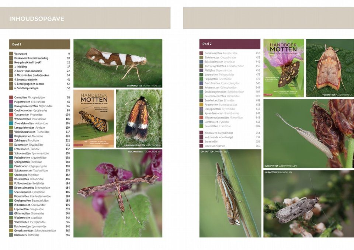
Task: Click the Pootmotten yellow color square
Action: 201,105
